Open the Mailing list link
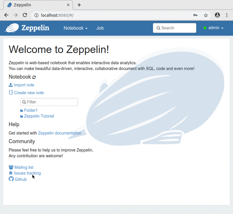The height and width of the screenshot is (214, 233). (x=24, y=167)
